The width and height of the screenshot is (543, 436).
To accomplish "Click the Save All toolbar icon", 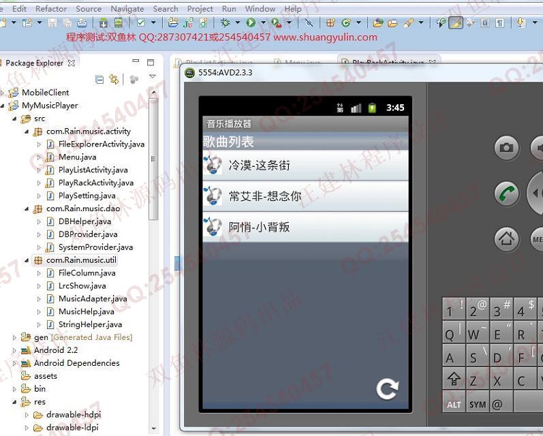I will (x=67, y=23).
